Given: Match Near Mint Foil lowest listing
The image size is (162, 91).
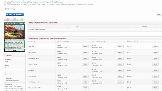Looking at the screenshot, I should [85, 76].
